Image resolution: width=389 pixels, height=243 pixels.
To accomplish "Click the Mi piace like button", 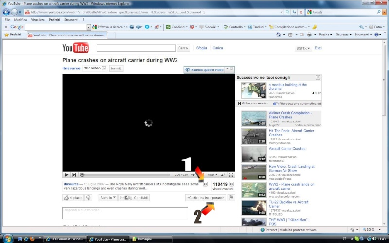I will (73, 198).
